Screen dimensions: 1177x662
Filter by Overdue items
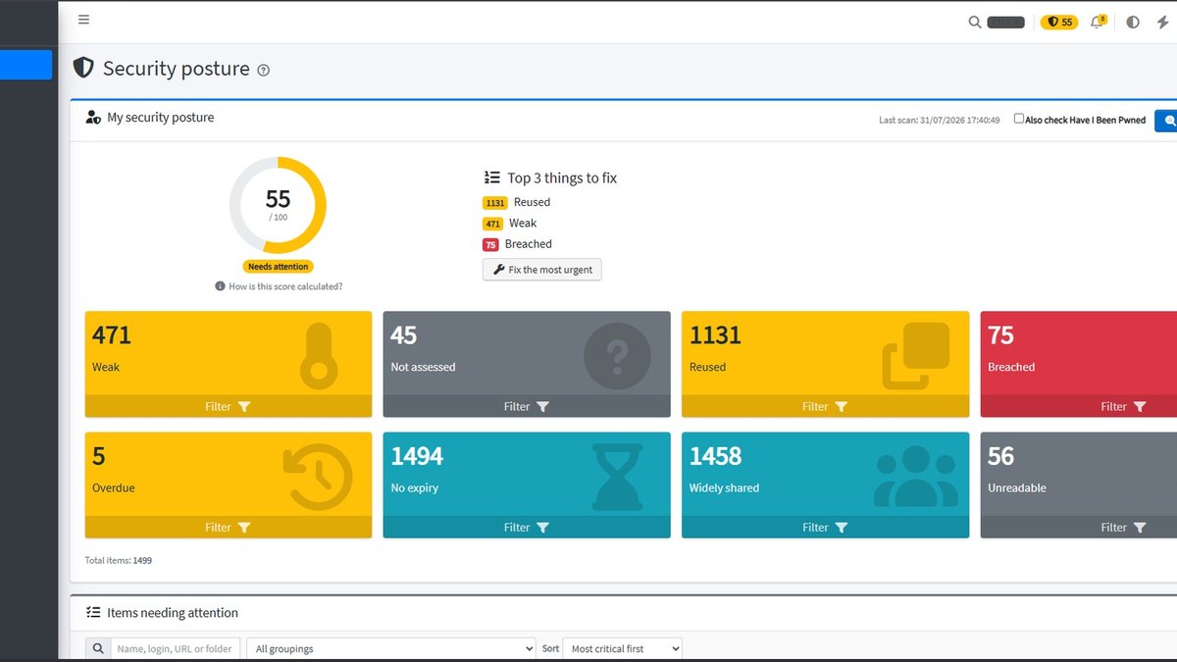coord(229,528)
